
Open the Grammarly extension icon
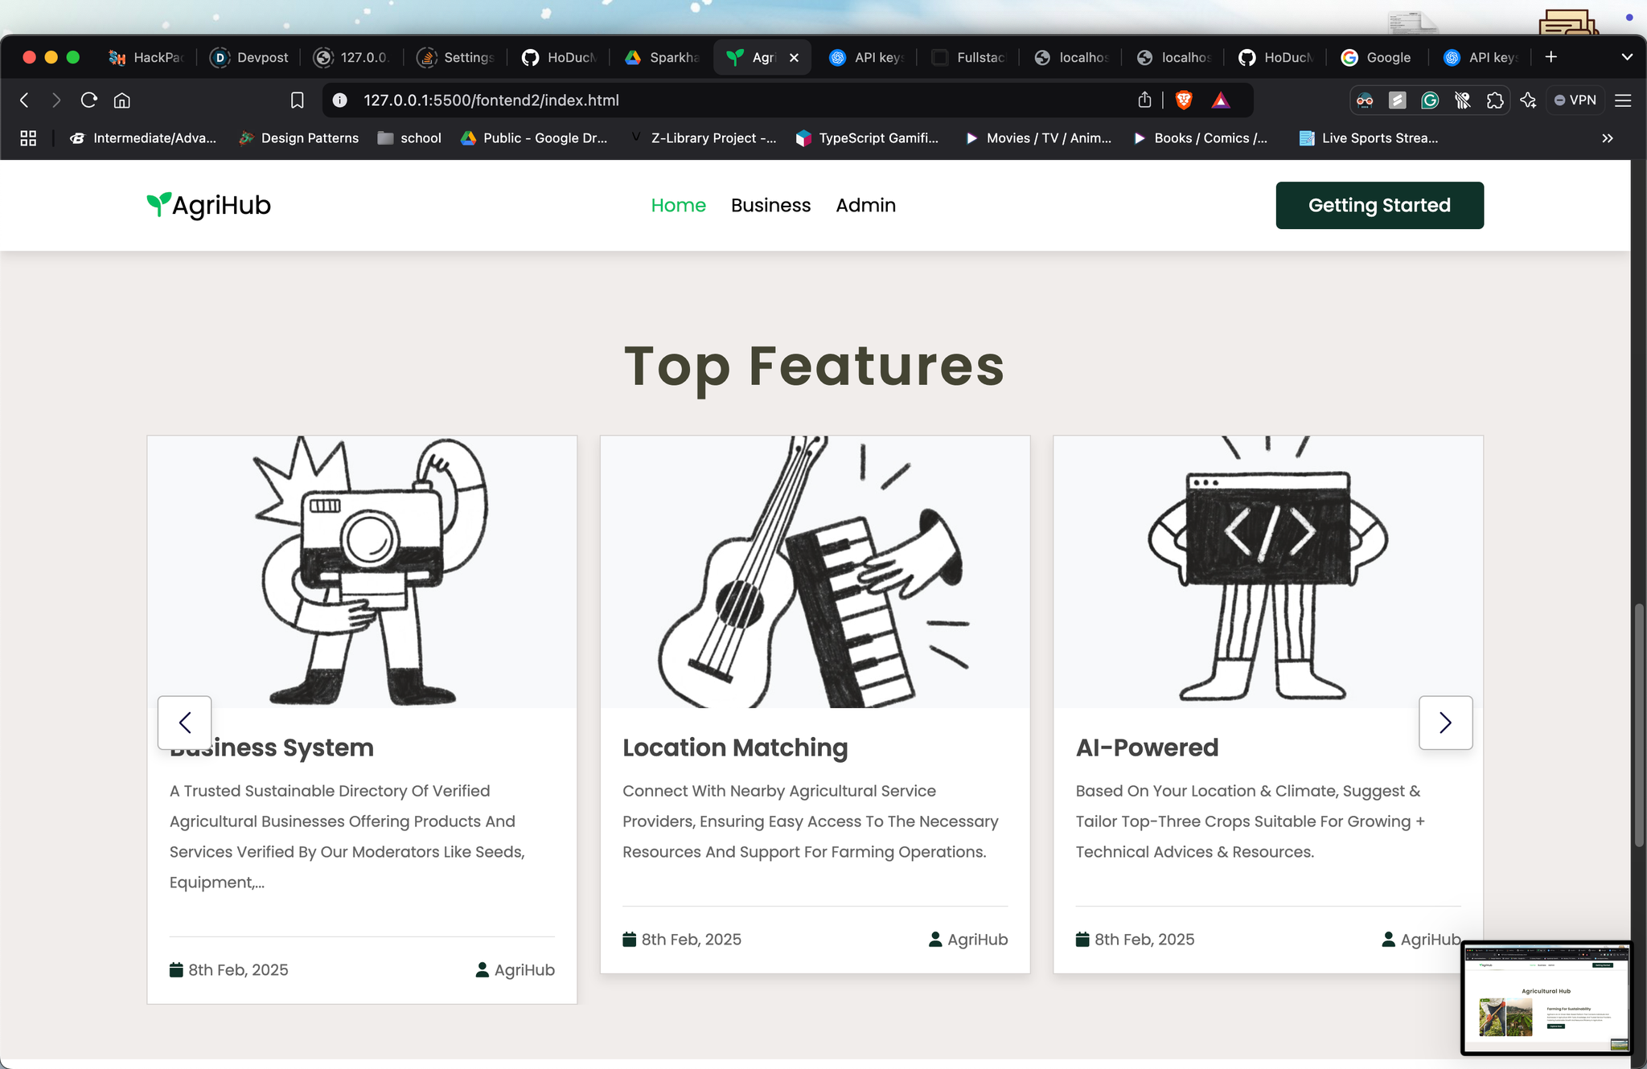click(1431, 100)
